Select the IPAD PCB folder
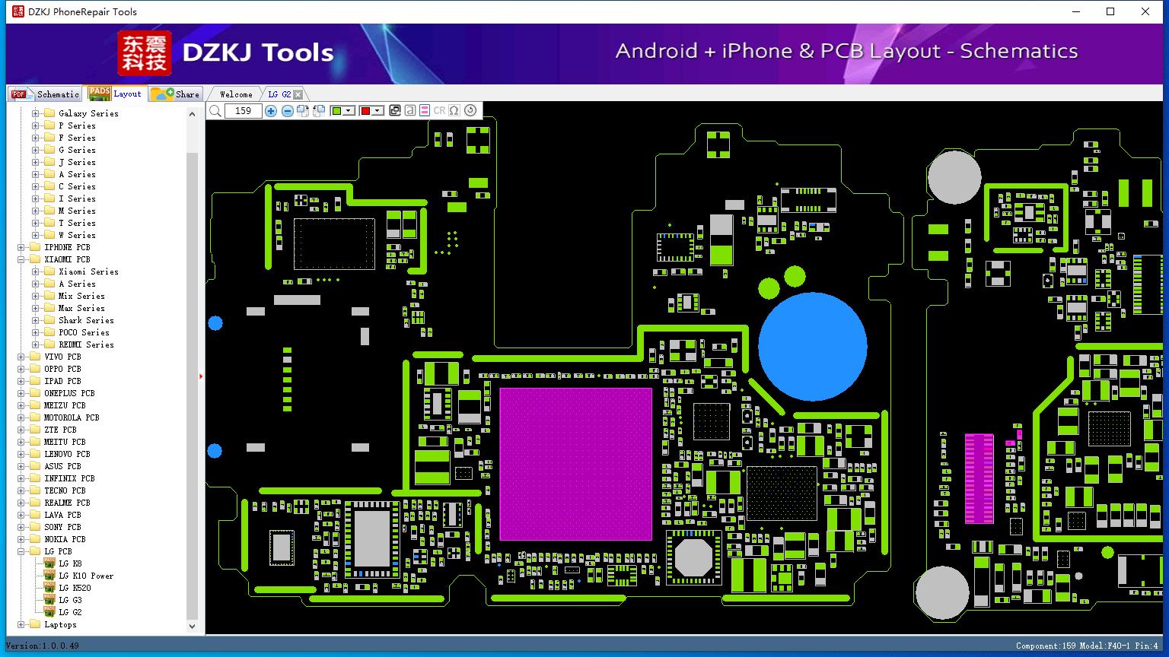The image size is (1169, 657). pyautogui.click(x=62, y=381)
